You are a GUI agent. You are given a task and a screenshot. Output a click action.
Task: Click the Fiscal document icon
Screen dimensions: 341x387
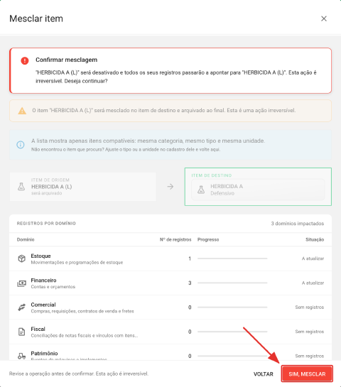(22, 332)
